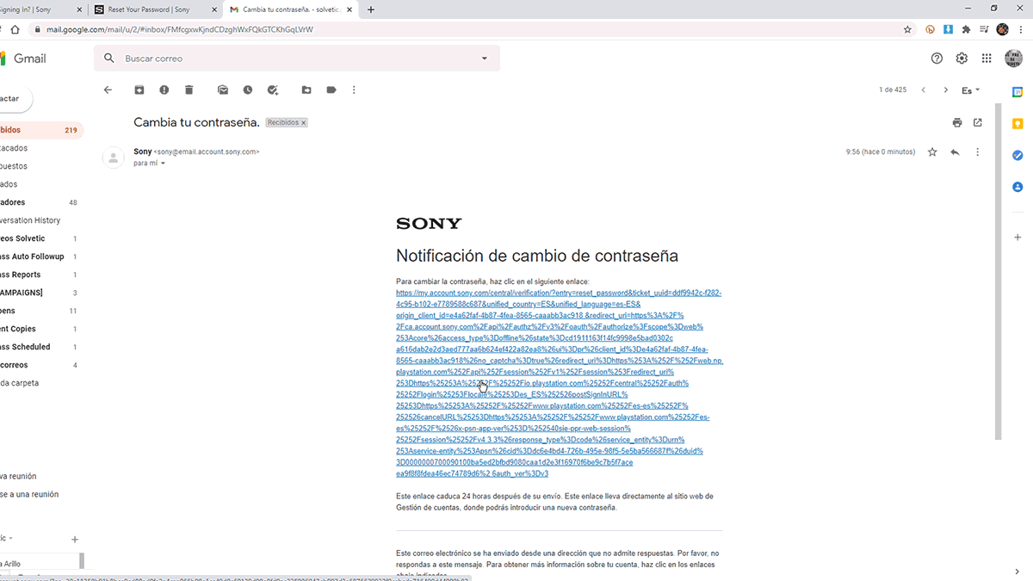Open 'Conversation History' label
The width and height of the screenshot is (1033, 581).
coord(40,220)
